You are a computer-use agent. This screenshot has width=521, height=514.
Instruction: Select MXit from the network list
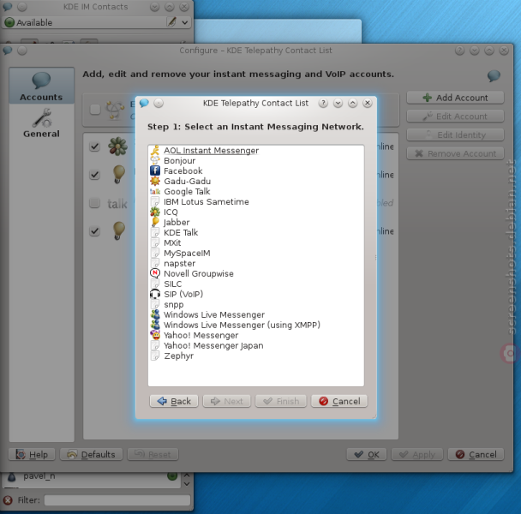256,242
